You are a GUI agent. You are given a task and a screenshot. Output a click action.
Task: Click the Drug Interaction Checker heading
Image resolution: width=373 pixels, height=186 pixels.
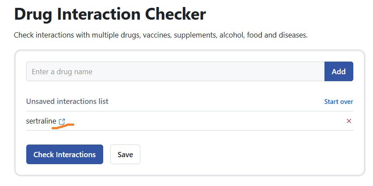[110, 14]
